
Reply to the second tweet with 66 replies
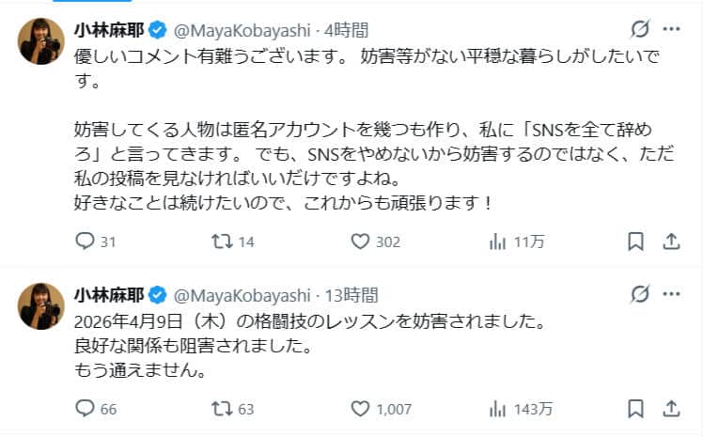85,409
